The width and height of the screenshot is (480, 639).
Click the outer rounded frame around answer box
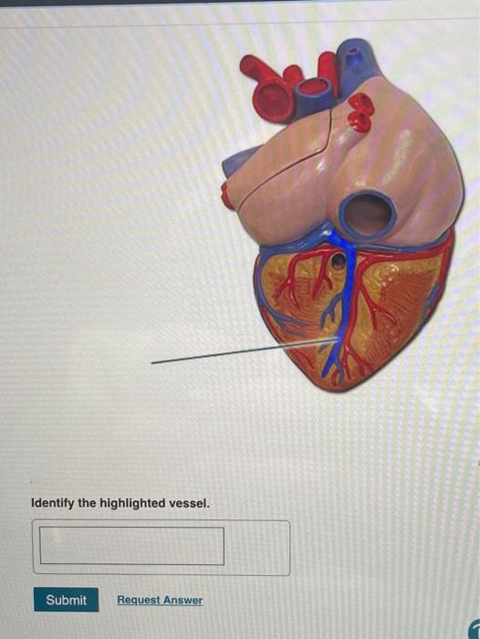162,547
